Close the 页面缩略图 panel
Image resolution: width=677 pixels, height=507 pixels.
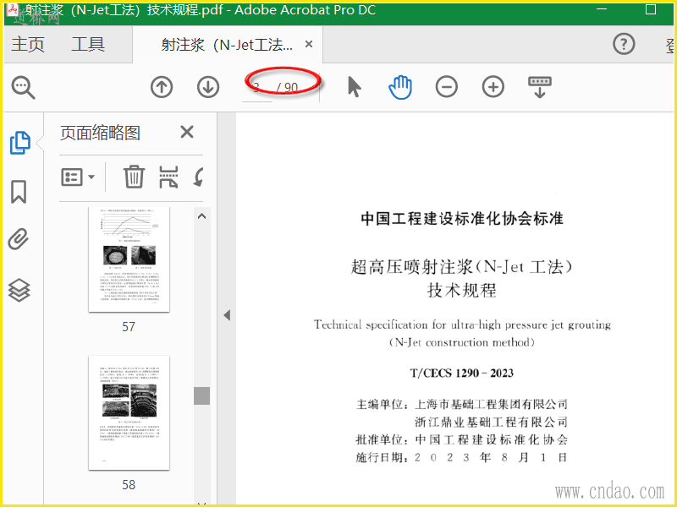[187, 132]
